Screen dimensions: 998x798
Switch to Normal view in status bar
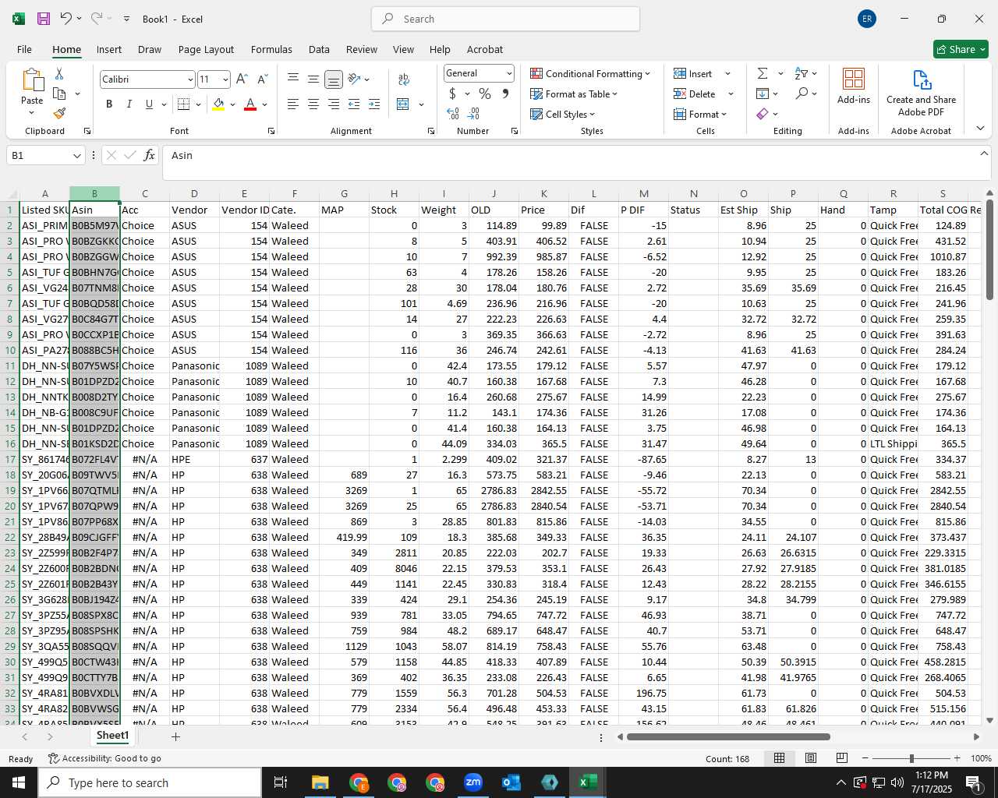click(779, 758)
